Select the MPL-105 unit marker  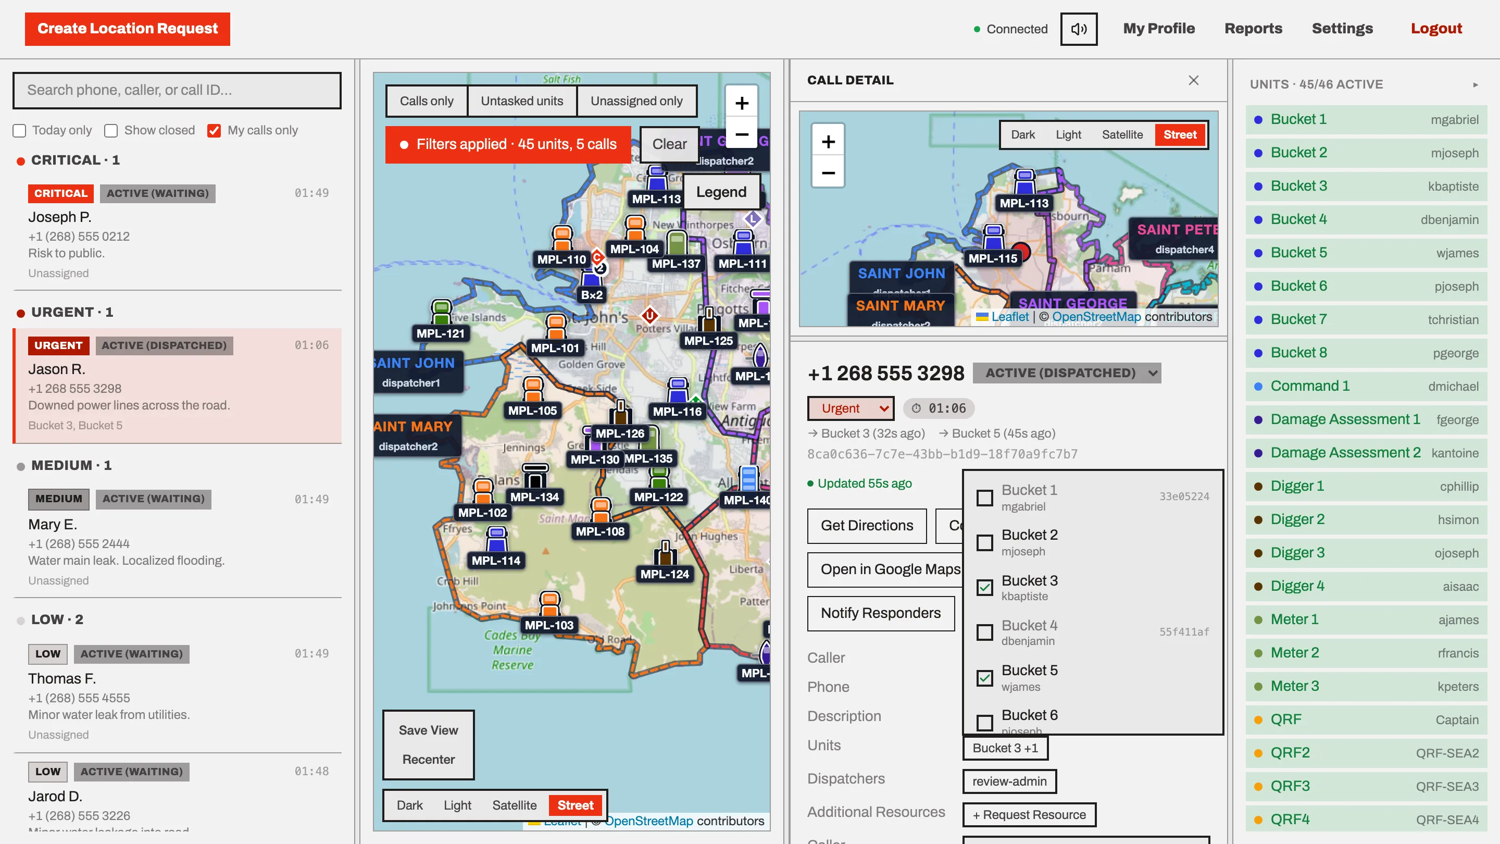click(532, 399)
